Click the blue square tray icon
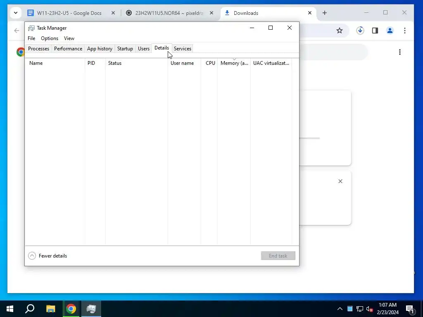Image resolution: width=423 pixels, height=317 pixels. pyautogui.click(x=350, y=309)
